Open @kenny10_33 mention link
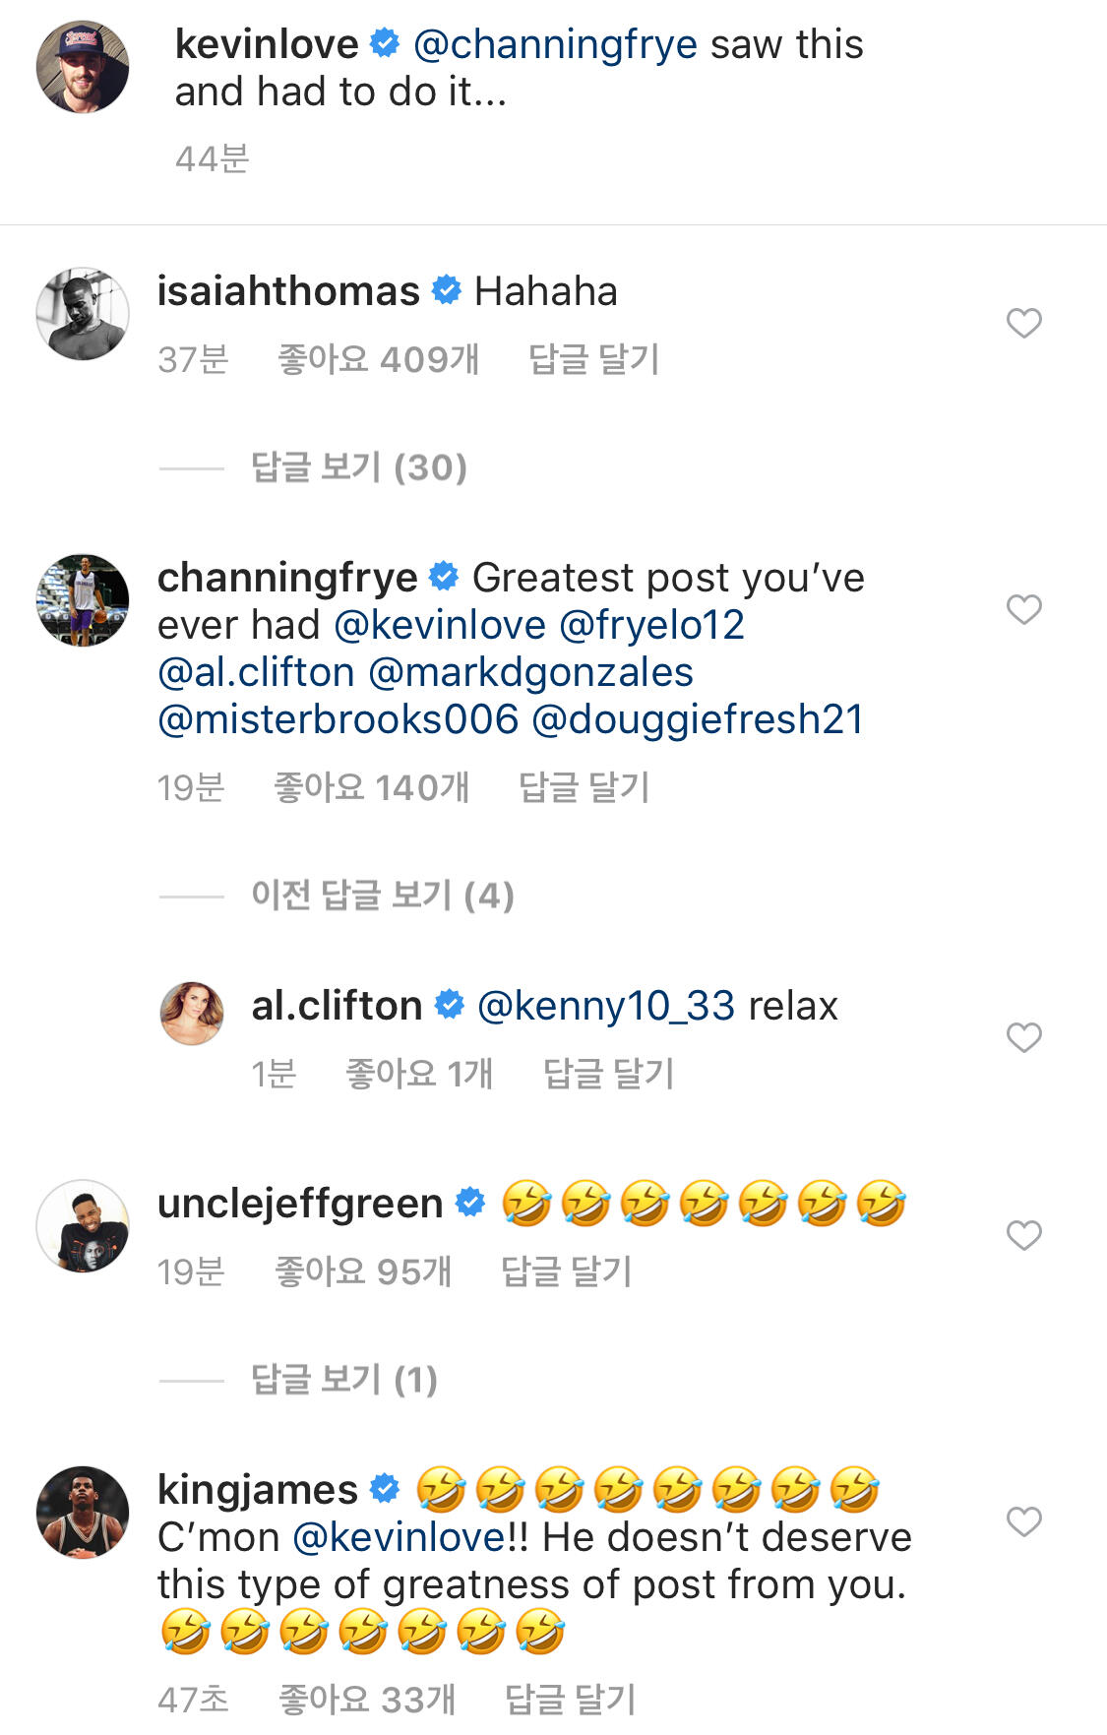The image size is (1107, 1735). pyautogui.click(x=605, y=1007)
